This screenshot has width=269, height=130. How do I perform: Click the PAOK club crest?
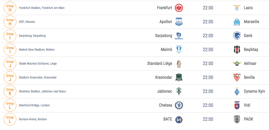pyautogui.click(x=237, y=119)
